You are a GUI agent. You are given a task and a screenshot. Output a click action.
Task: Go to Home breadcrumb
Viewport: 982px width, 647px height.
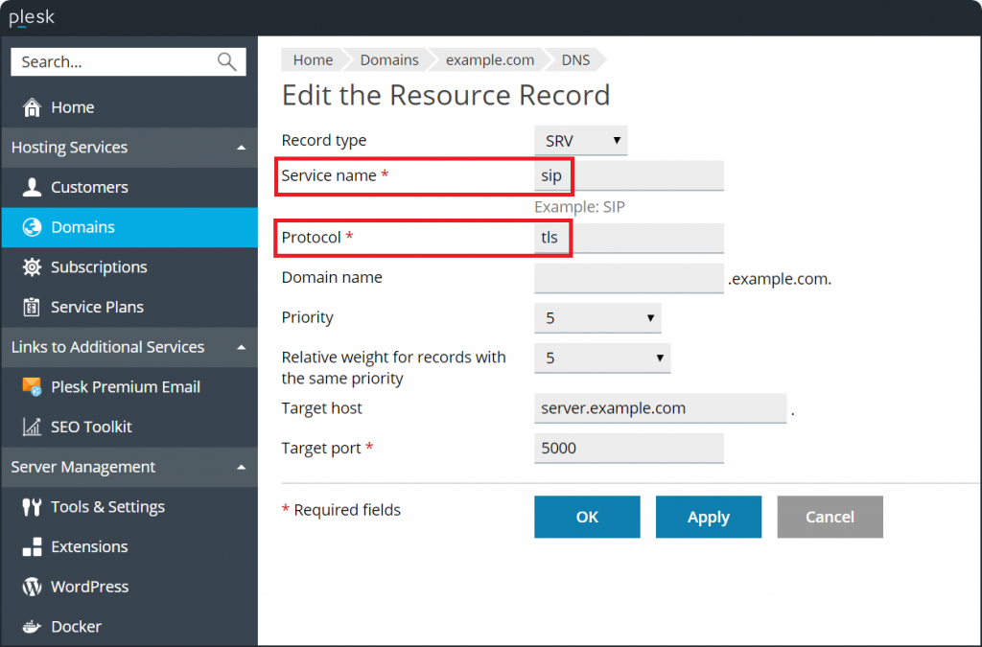(313, 59)
